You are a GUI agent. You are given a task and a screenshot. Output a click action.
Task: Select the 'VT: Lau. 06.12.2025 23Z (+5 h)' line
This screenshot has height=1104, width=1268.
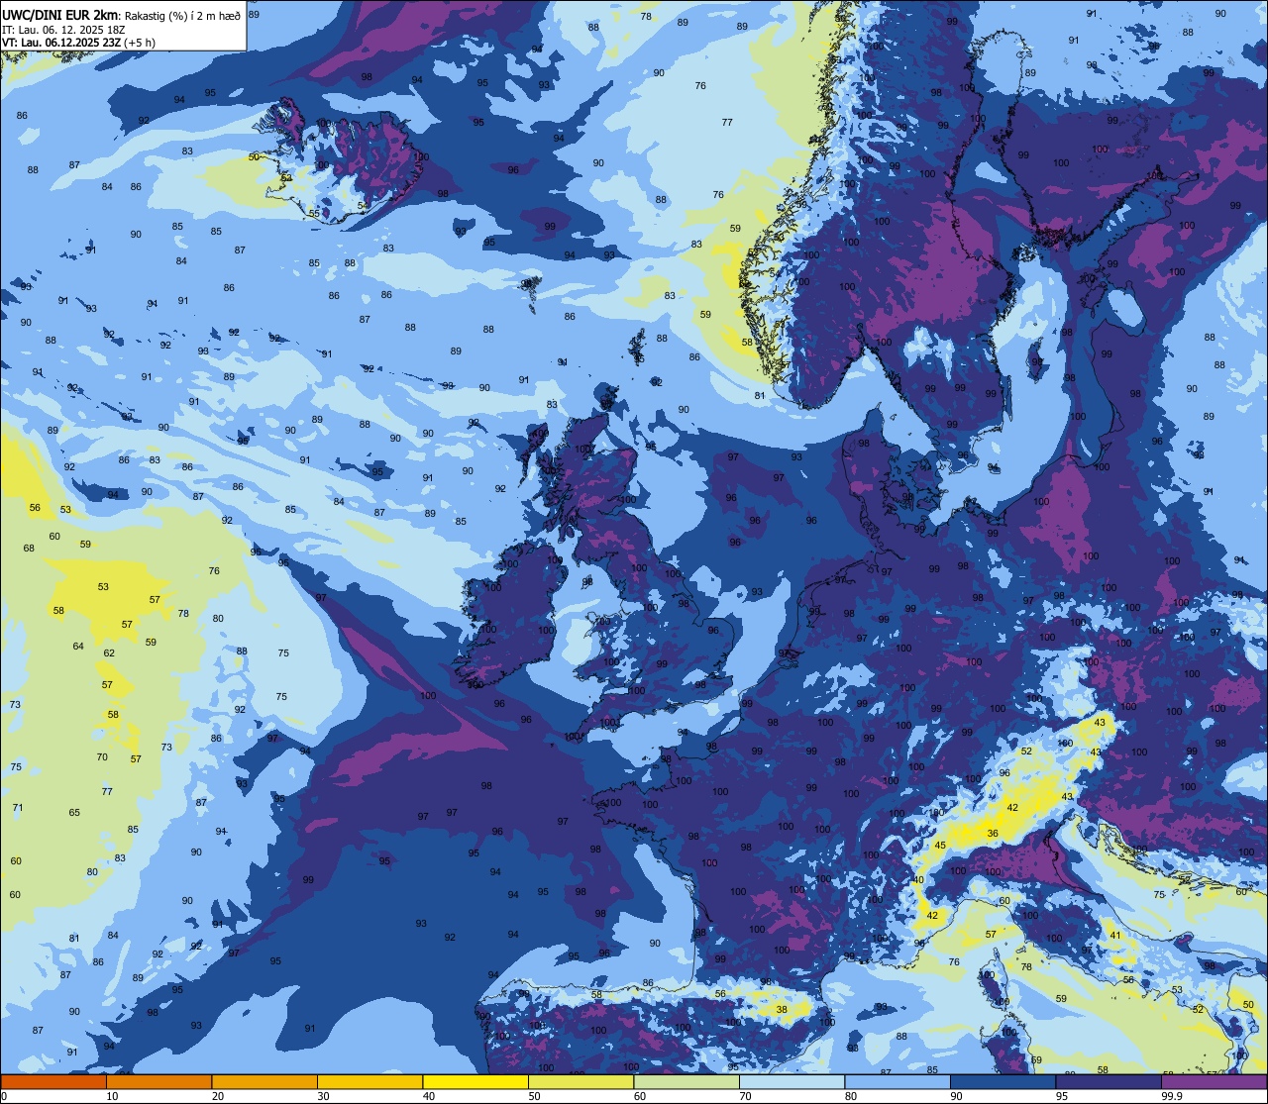78,43
